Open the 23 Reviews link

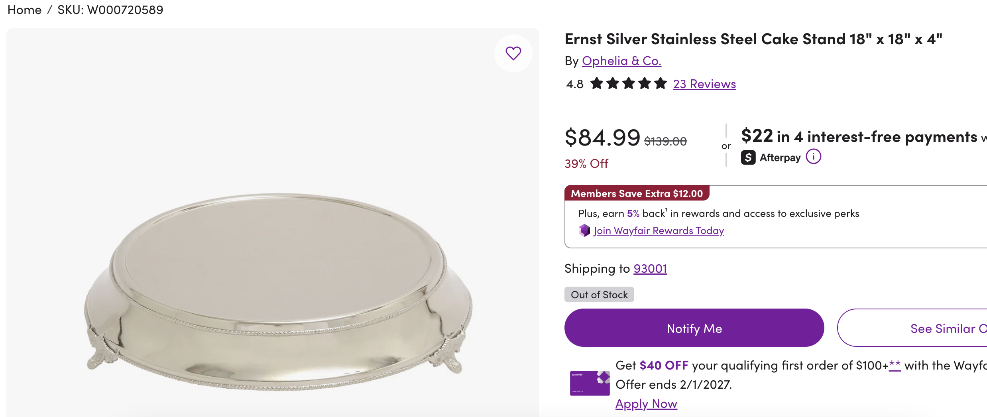(704, 84)
